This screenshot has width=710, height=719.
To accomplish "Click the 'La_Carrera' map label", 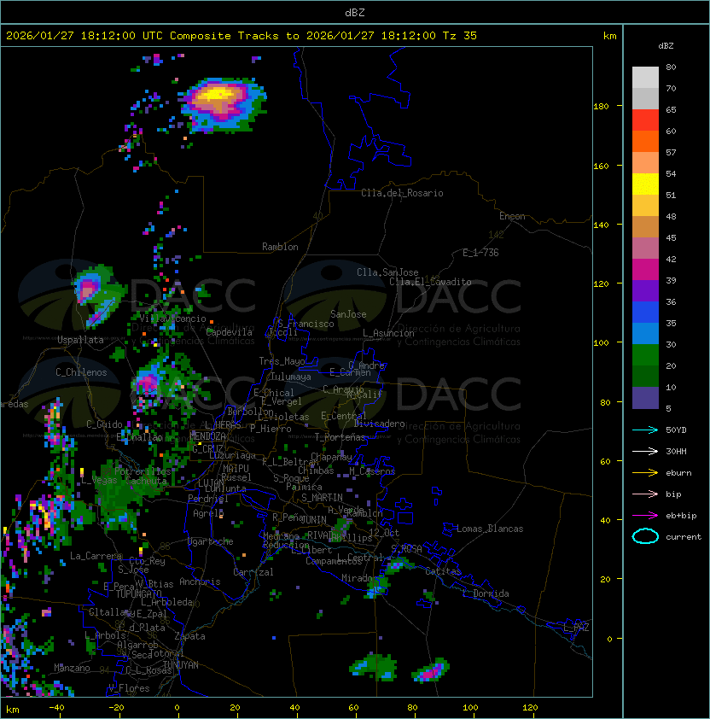I will click(96, 556).
